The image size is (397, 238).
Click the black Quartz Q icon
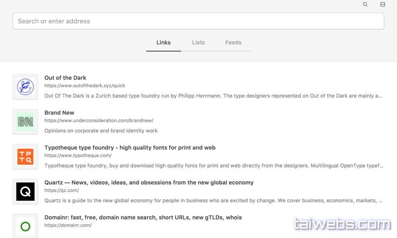point(25,191)
